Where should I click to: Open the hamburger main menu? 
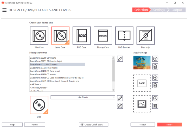pos(5,10)
